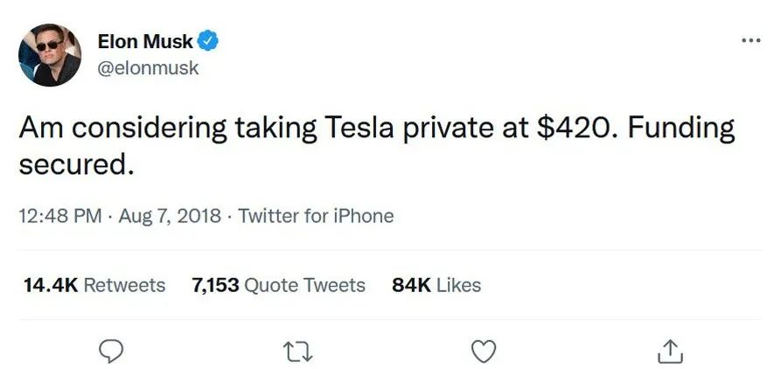This screenshot has width=781, height=369.
Task: Open the three-dot more options menu
Action: [751, 40]
